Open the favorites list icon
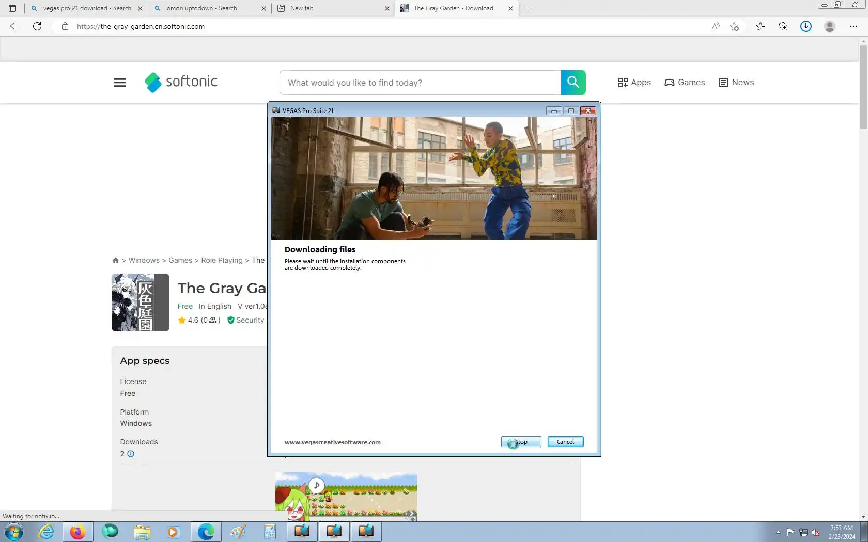 pyautogui.click(x=761, y=26)
